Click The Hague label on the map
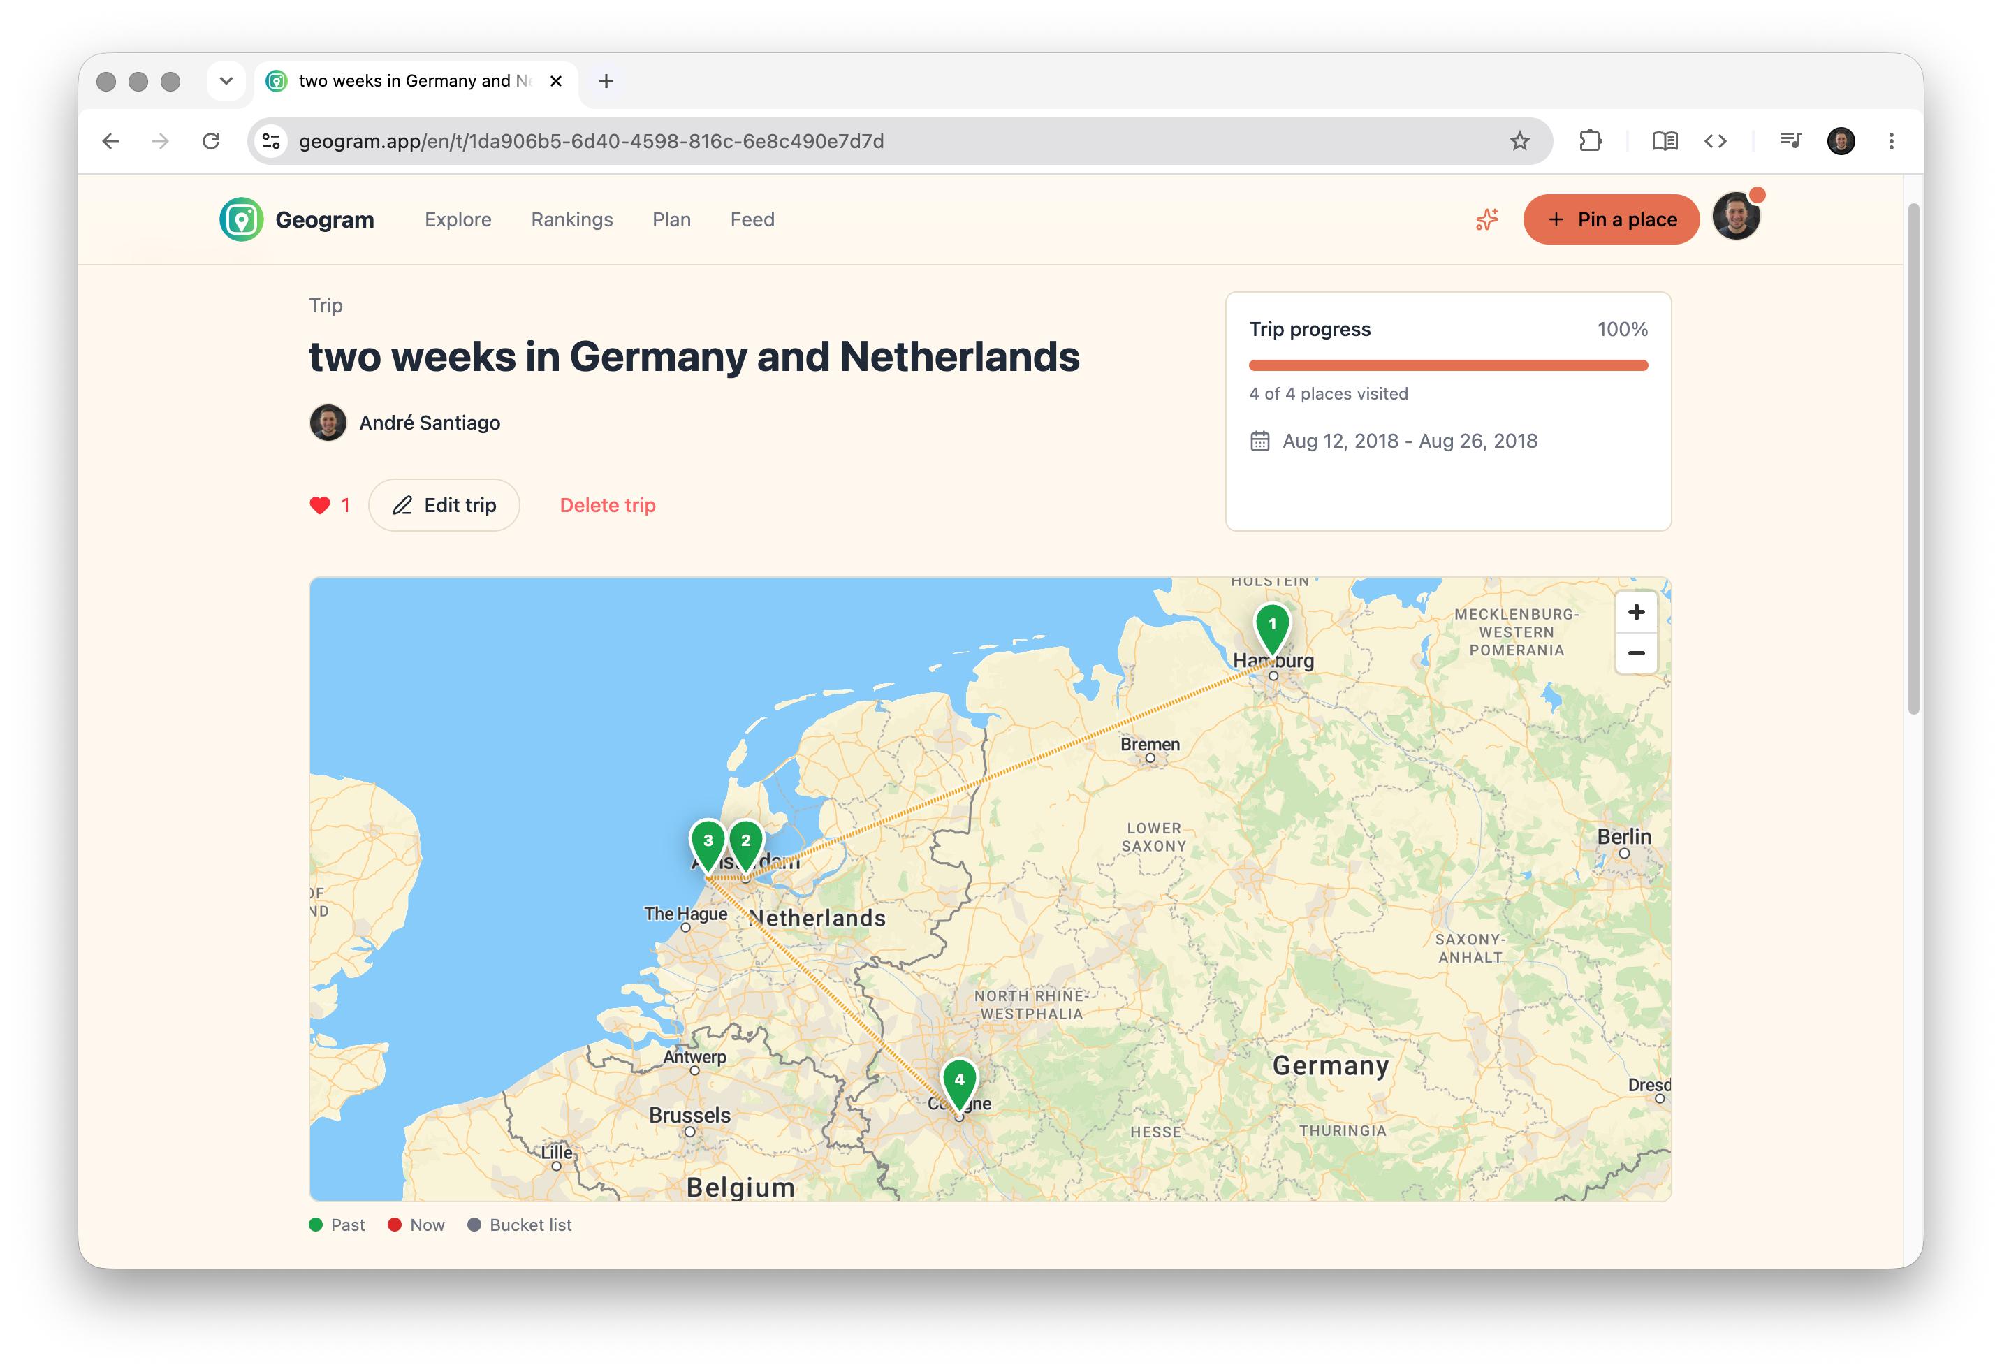This screenshot has width=2002, height=1372. (686, 914)
